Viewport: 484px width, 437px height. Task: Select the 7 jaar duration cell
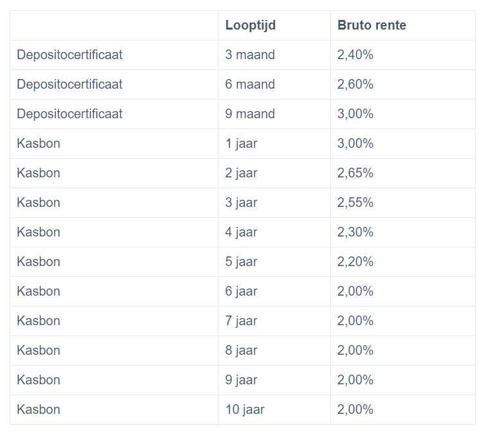pyautogui.click(x=241, y=321)
